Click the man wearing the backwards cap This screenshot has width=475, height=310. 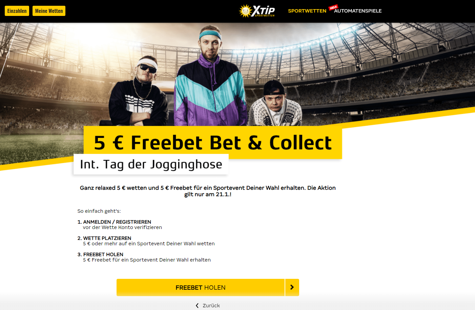(275, 103)
